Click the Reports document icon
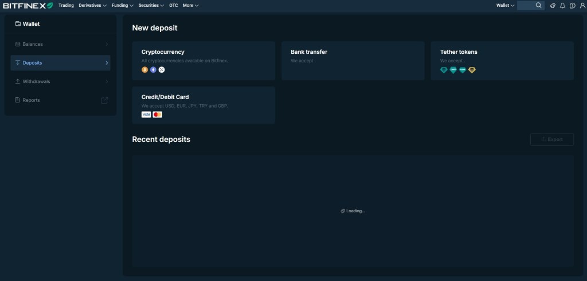The height and width of the screenshot is (281, 587). pos(18,100)
